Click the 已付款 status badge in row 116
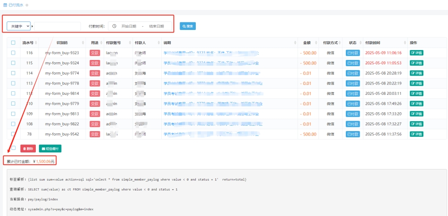 point(353,53)
